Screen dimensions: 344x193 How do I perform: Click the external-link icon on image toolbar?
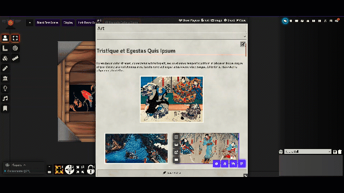176,152
